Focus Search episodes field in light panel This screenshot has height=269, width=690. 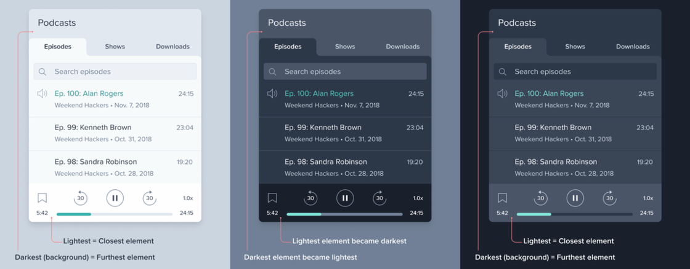[115, 71]
